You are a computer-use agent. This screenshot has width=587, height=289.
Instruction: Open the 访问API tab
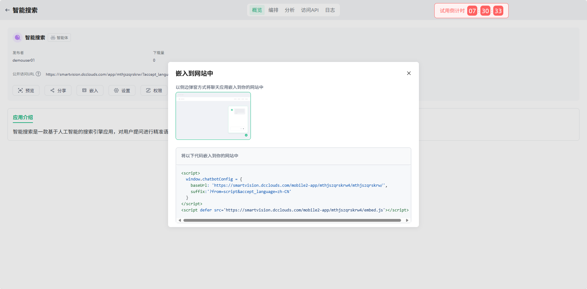(310, 10)
